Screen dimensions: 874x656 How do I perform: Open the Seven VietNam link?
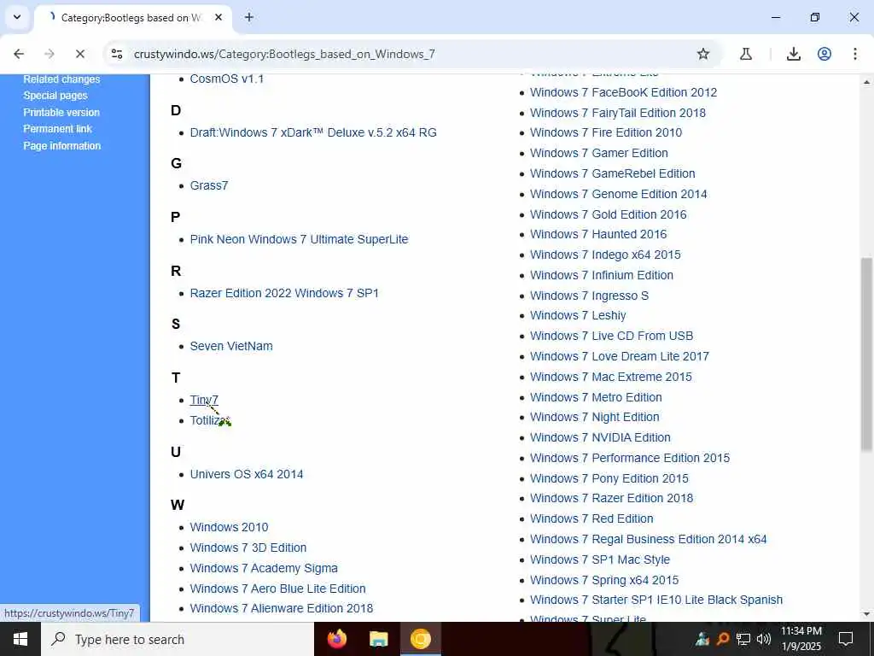[x=231, y=347]
